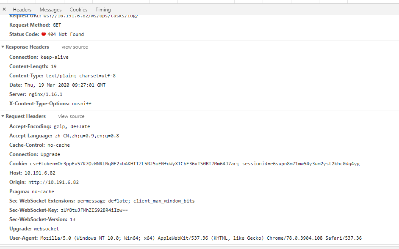Collapse the Request Headers section

coord(3,116)
